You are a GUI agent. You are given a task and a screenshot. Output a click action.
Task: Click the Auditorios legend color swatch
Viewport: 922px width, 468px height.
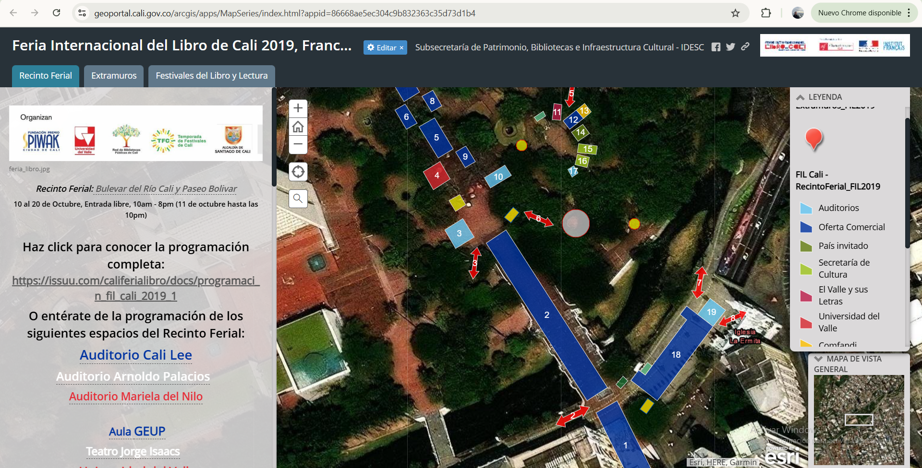pyautogui.click(x=806, y=208)
